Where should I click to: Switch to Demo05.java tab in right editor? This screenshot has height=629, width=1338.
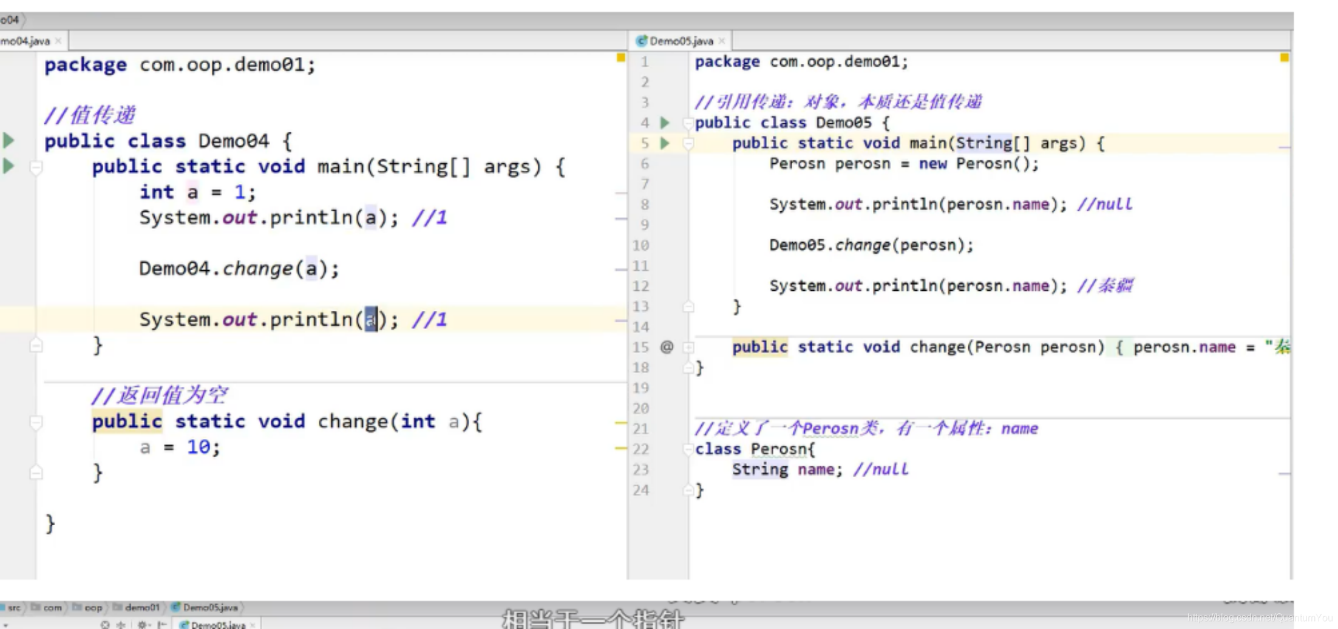click(681, 41)
